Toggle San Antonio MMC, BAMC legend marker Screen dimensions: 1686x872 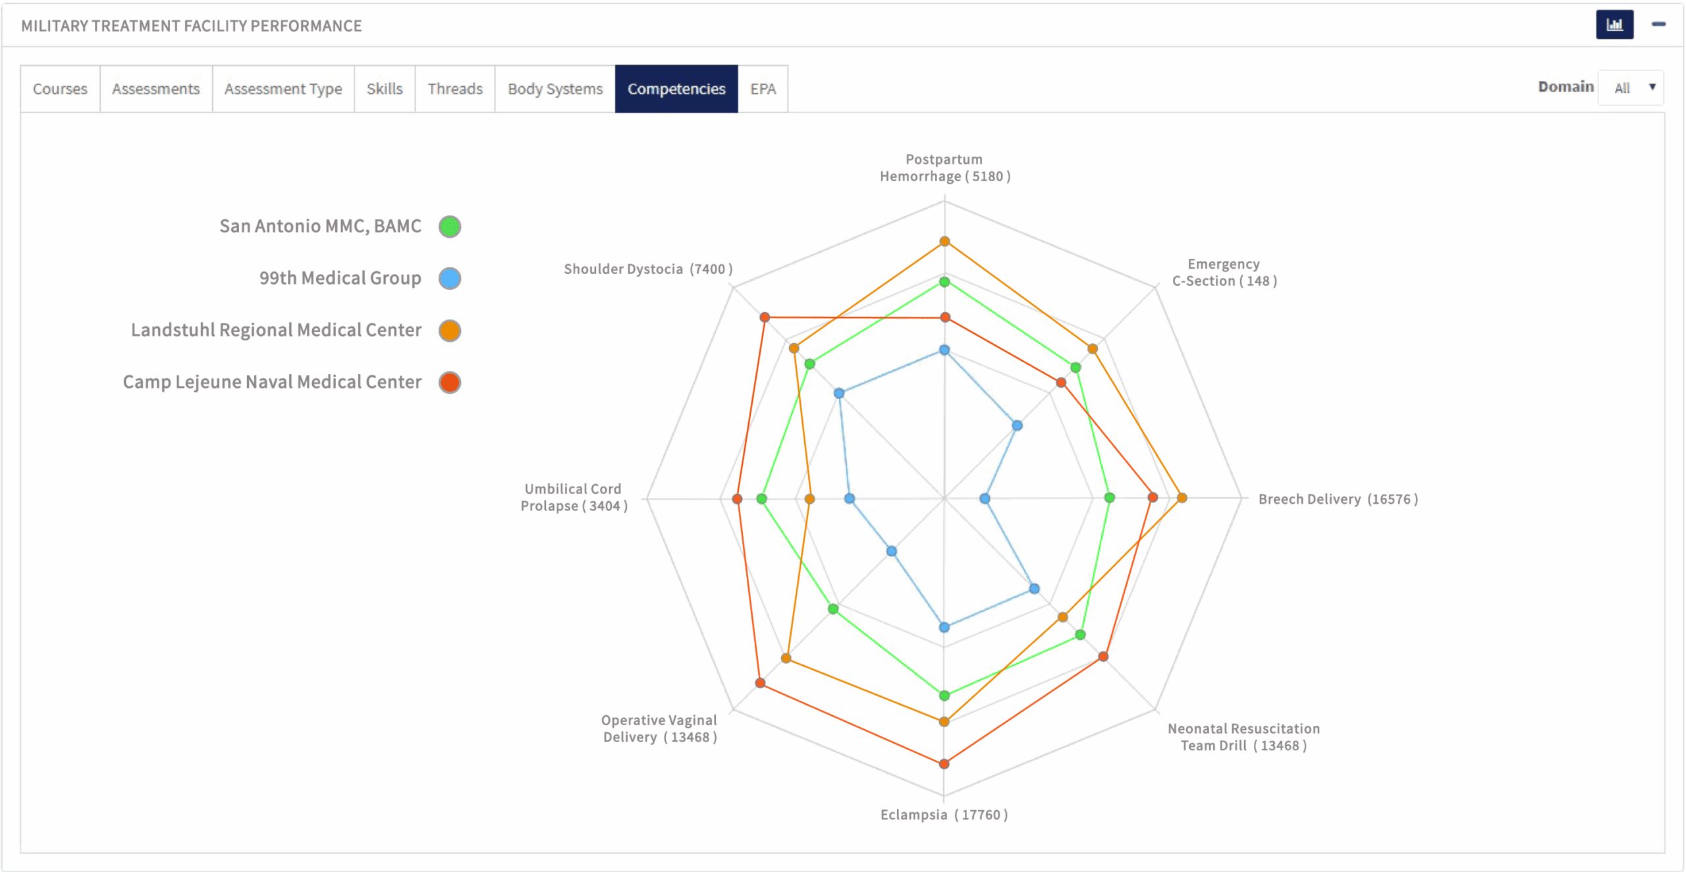(450, 227)
